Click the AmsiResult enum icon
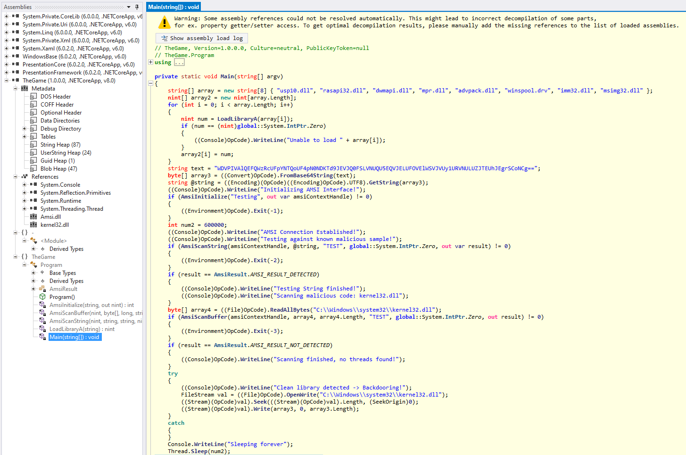This screenshot has height=455, width=686. (x=42, y=289)
